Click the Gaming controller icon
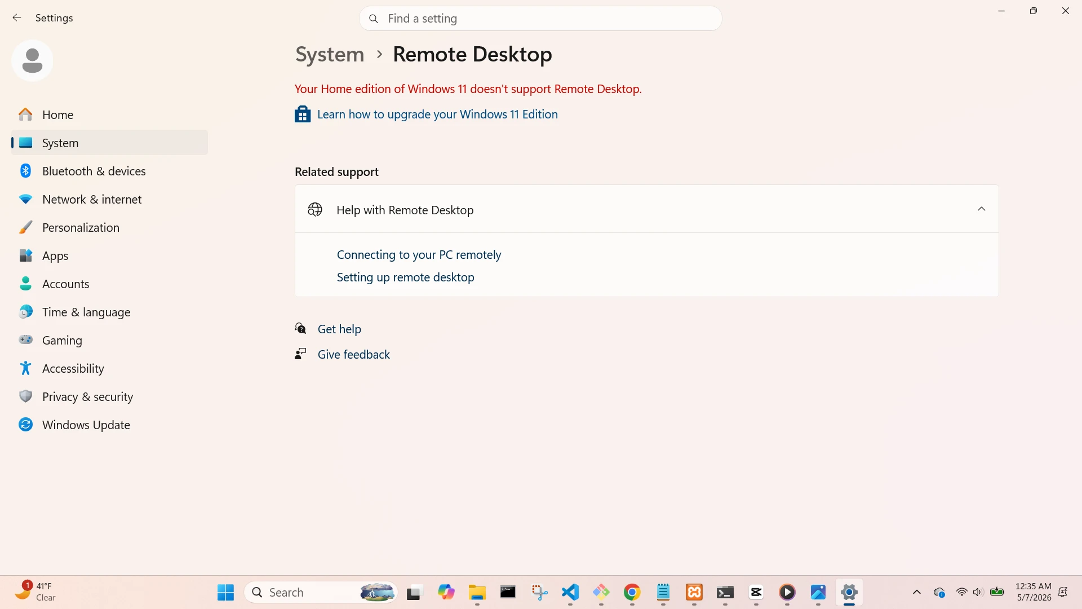The height and width of the screenshot is (609, 1082). click(25, 340)
